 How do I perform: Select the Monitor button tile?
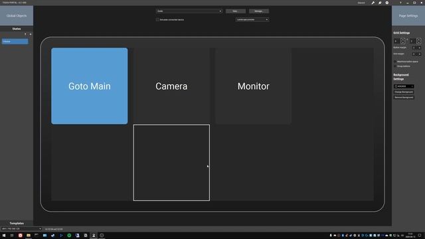pos(254,86)
